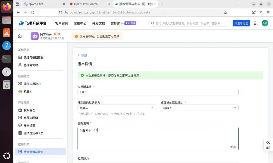Click the bookmark star in the address bar
The height and width of the screenshot is (163, 273).
225,12
